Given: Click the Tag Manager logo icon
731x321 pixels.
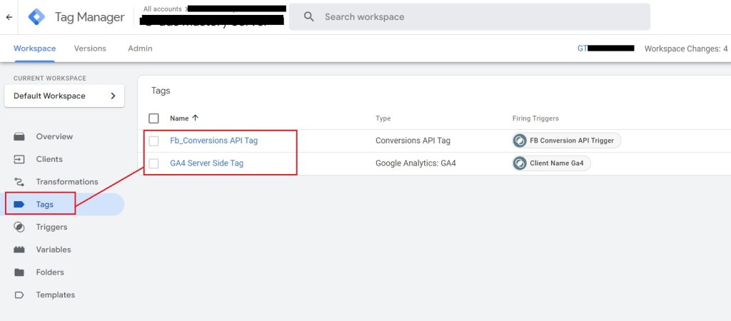Looking at the screenshot, I should click(37, 17).
